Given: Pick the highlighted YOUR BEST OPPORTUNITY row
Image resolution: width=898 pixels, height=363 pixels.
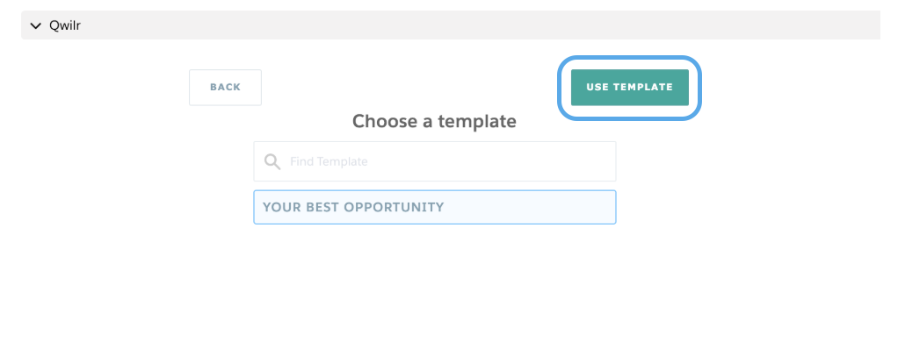Looking at the screenshot, I should pyautogui.click(x=435, y=207).
